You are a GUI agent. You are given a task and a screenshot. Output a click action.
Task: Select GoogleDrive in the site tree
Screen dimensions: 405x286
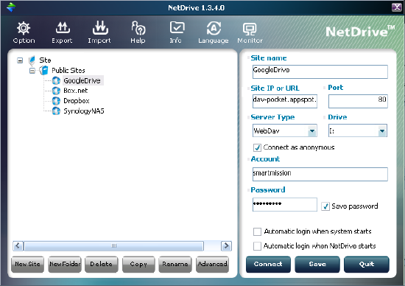82,80
